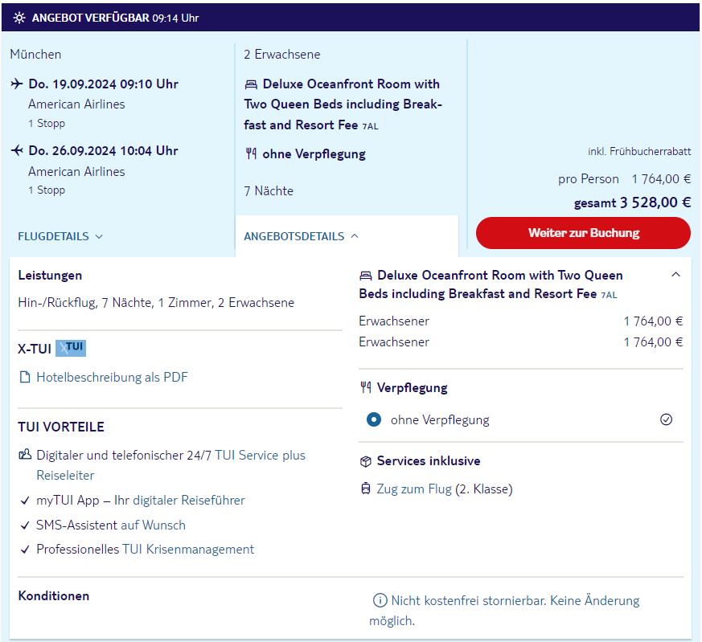The height and width of the screenshot is (642, 702).
Task: Collapse the Angebotsdetails section
Action: click(302, 236)
